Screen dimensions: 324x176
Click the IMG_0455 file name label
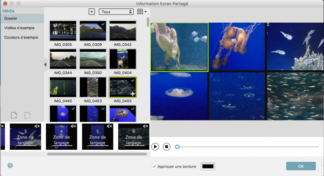[123, 101]
